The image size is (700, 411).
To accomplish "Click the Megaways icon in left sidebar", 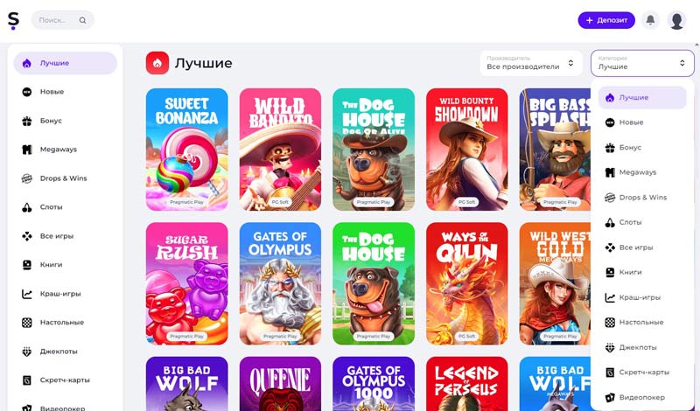I will click(27, 150).
